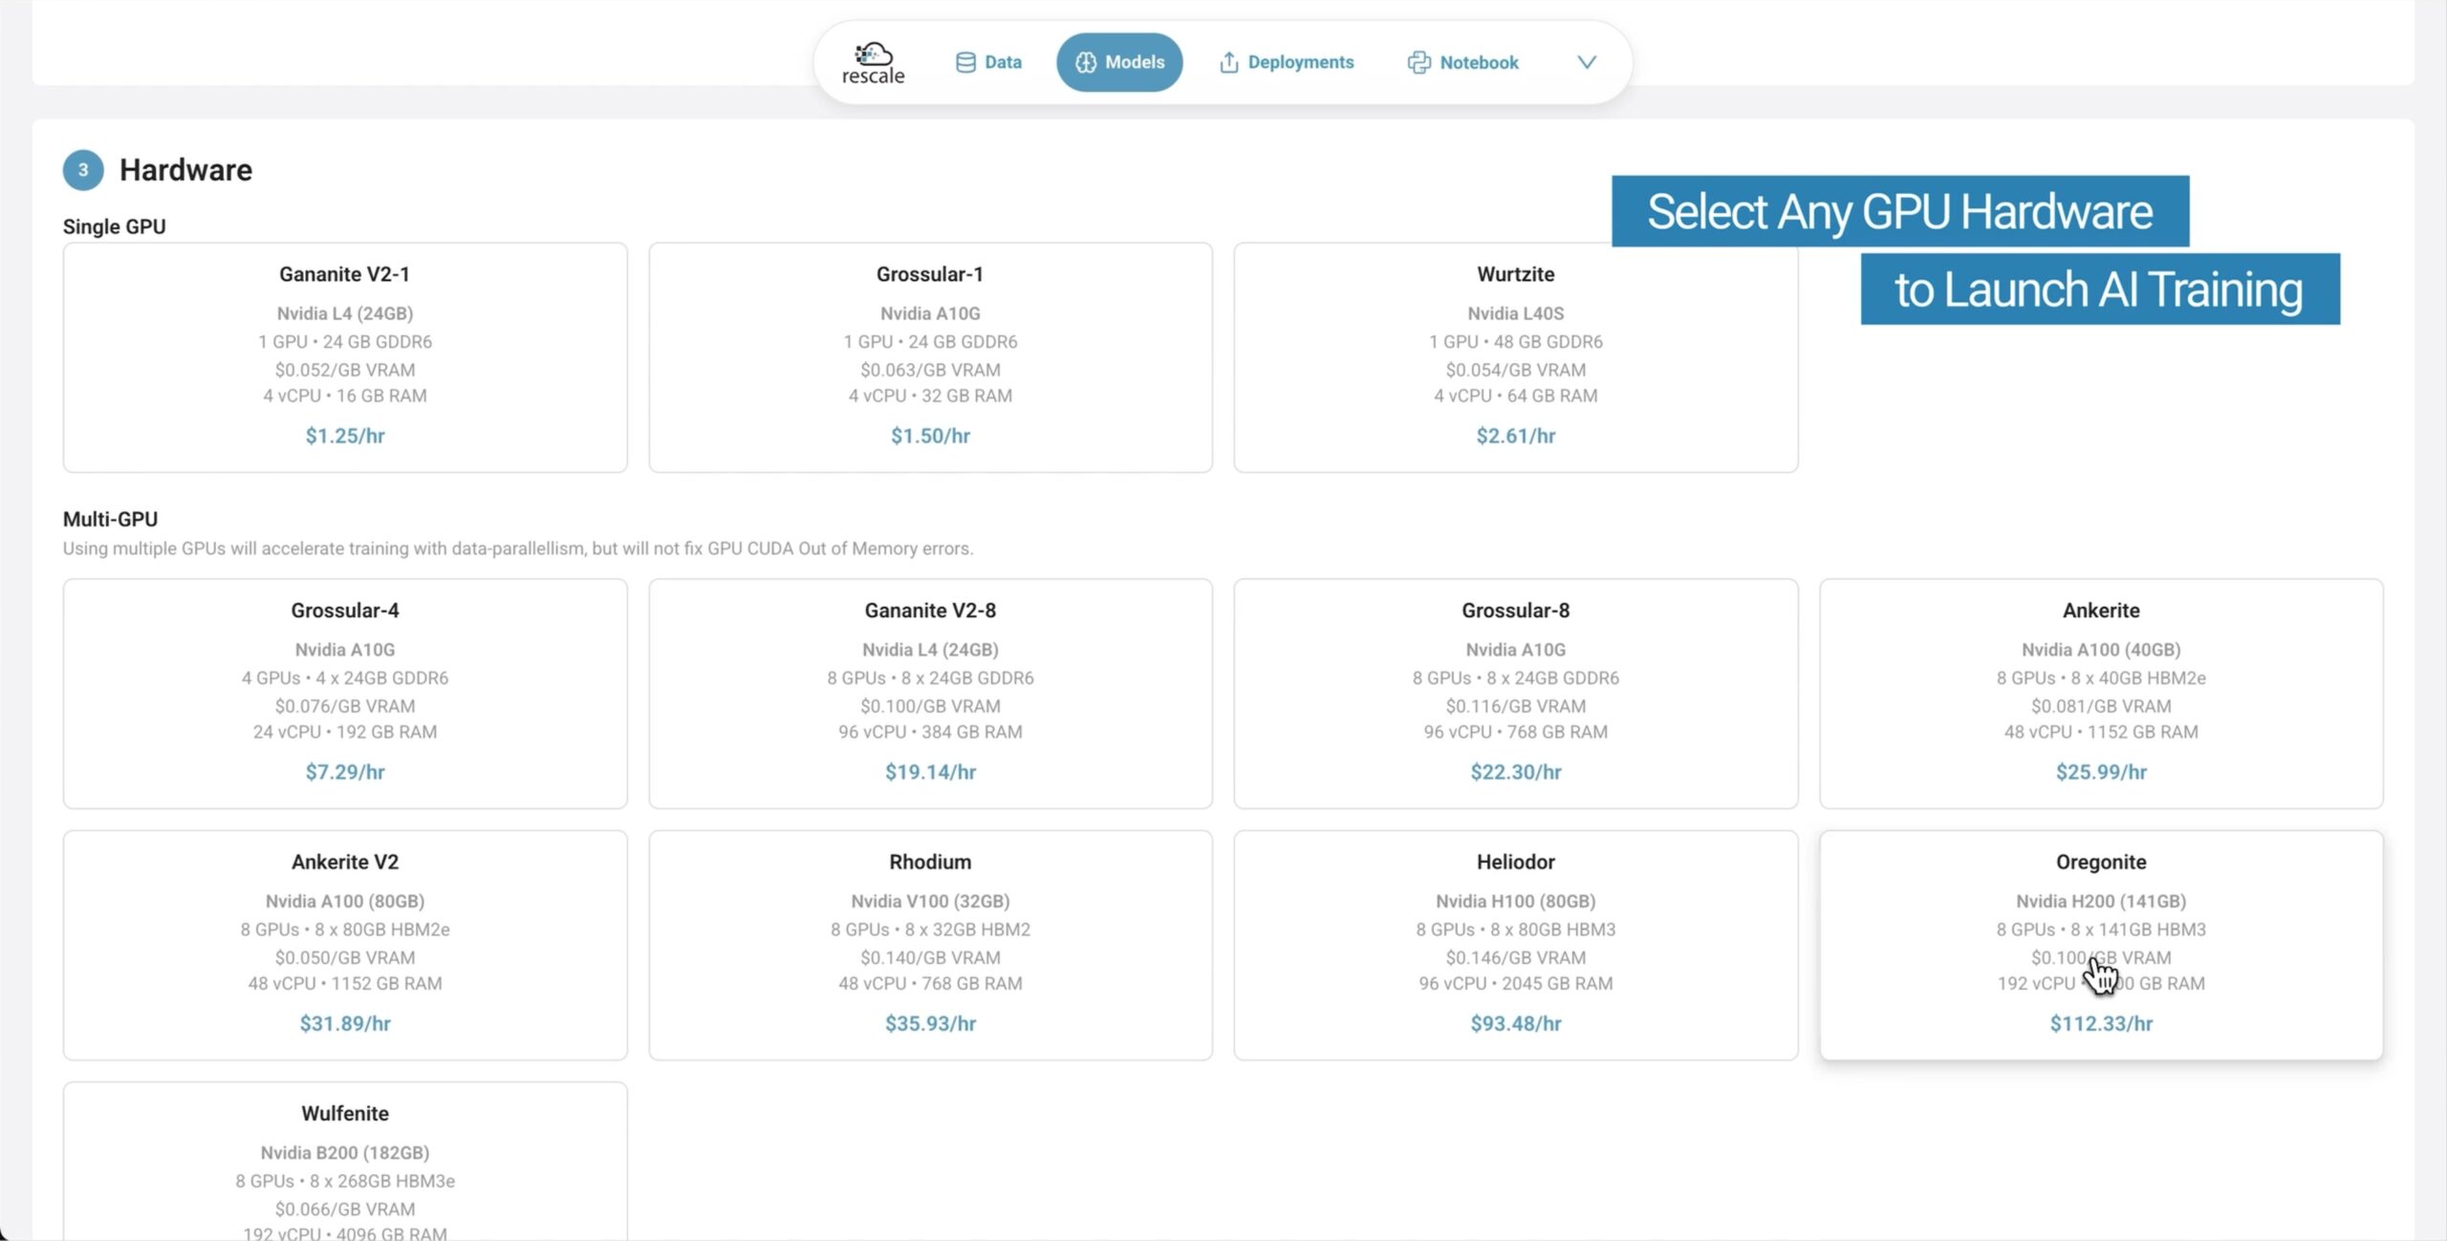This screenshot has width=2447, height=1241.
Task: Choose the Grossular-8 card
Action: pos(1516,694)
